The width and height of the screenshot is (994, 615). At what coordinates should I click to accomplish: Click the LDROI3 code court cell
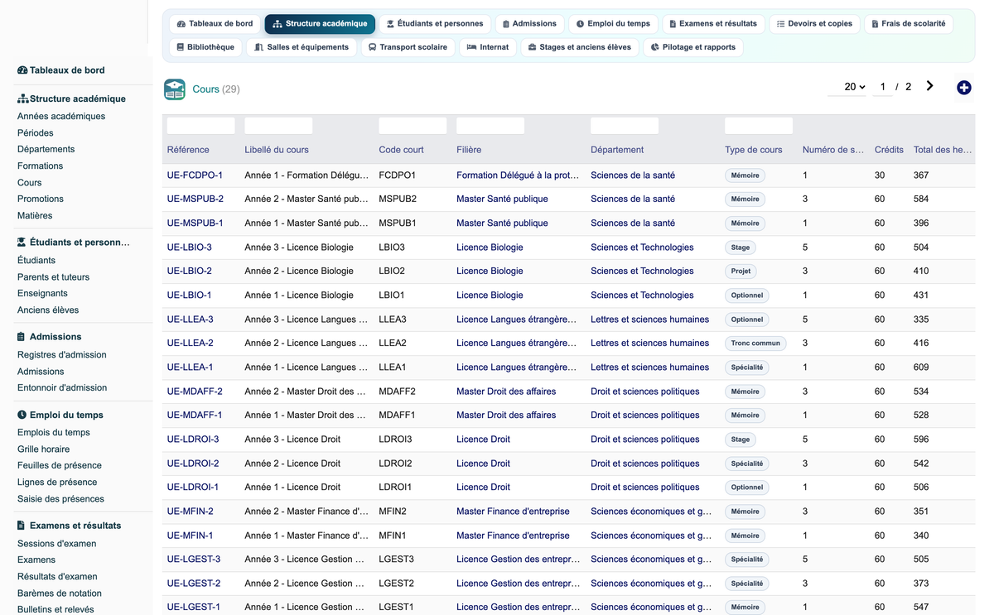395,440
